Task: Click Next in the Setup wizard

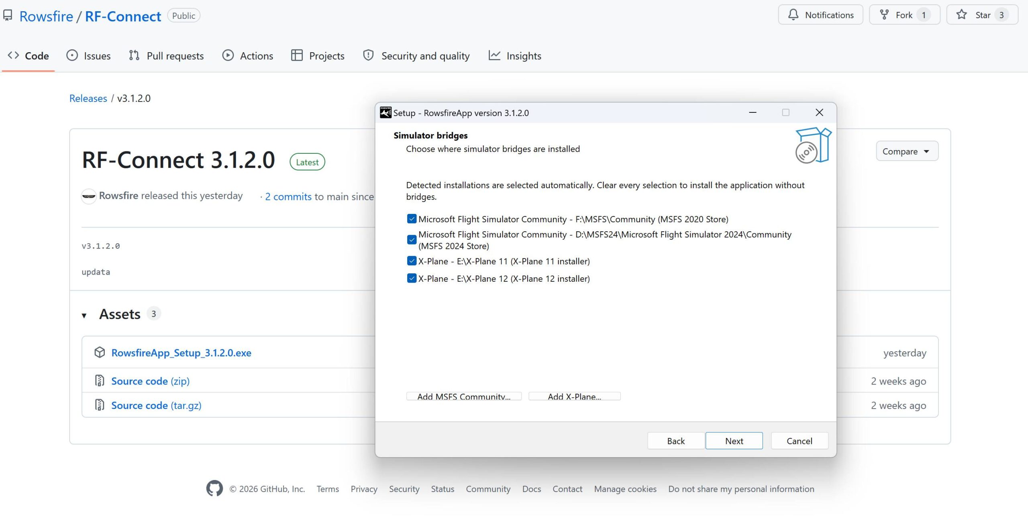Action: 734,441
